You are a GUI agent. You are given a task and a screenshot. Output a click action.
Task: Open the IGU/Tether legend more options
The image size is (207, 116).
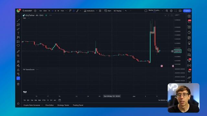pyautogui.click(x=50, y=15)
